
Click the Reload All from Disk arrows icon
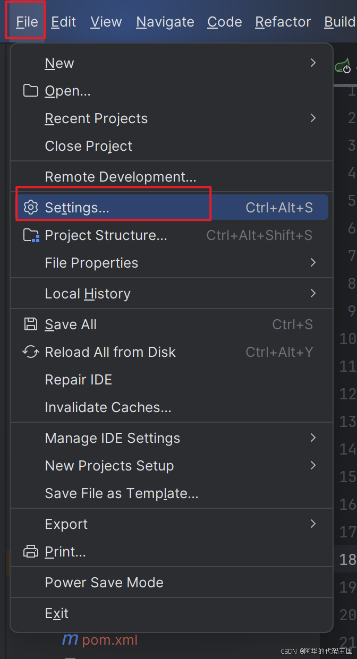click(x=31, y=352)
